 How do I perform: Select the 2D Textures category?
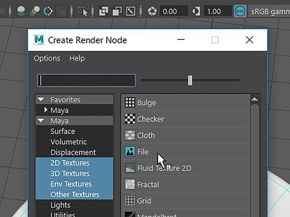coord(74,163)
